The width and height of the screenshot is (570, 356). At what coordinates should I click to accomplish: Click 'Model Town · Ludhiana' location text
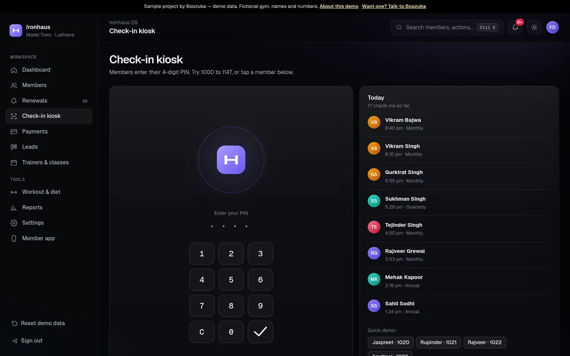coord(50,35)
